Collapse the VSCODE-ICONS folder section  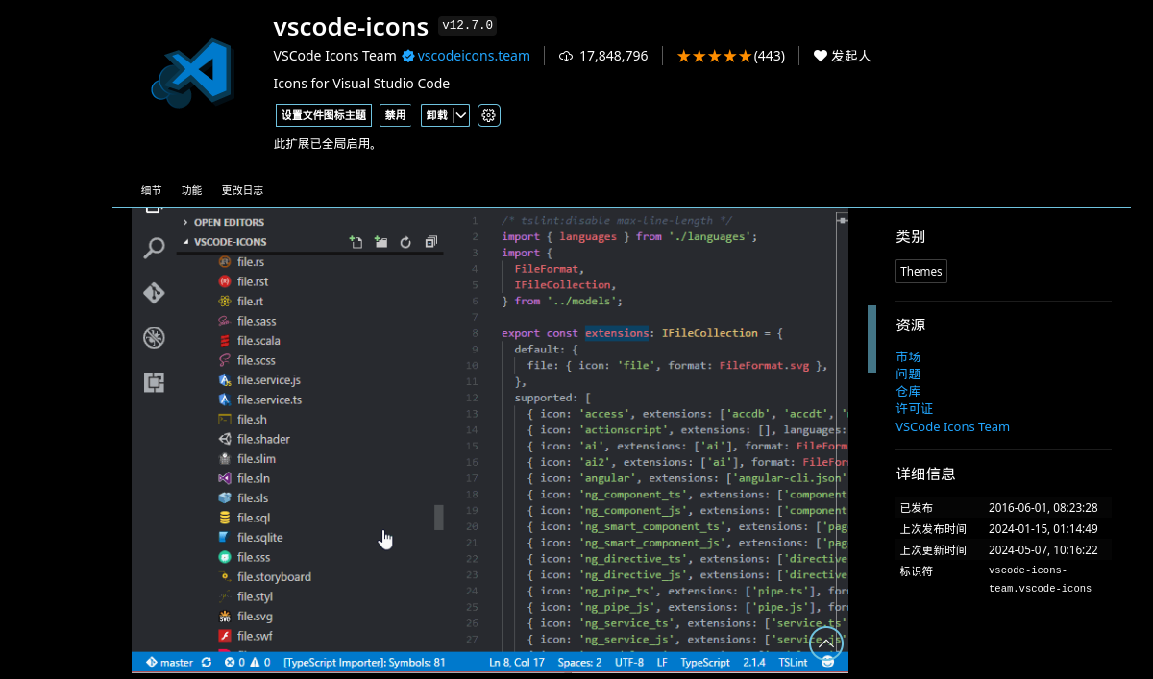point(186,242)
